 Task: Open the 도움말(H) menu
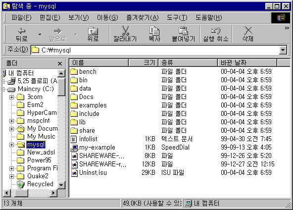pos(208,17)
